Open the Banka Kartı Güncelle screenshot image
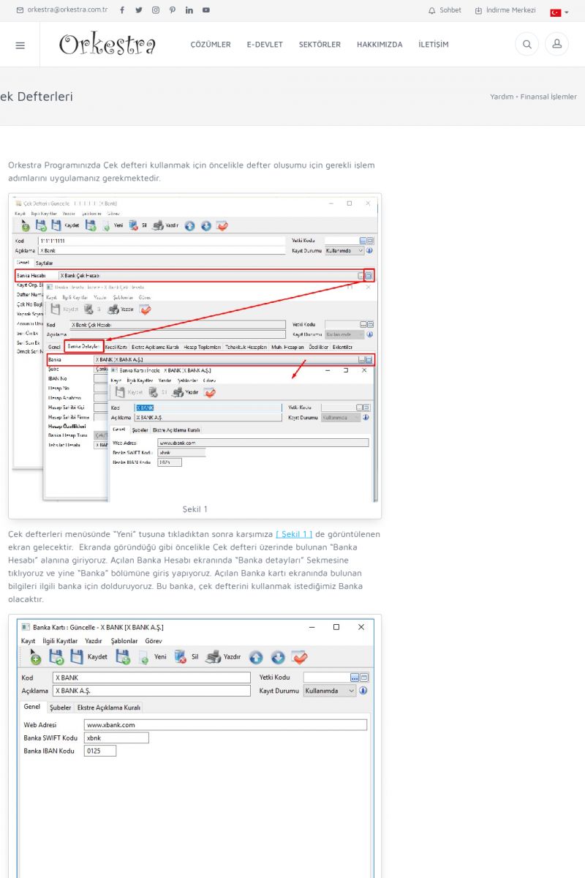 195,746
